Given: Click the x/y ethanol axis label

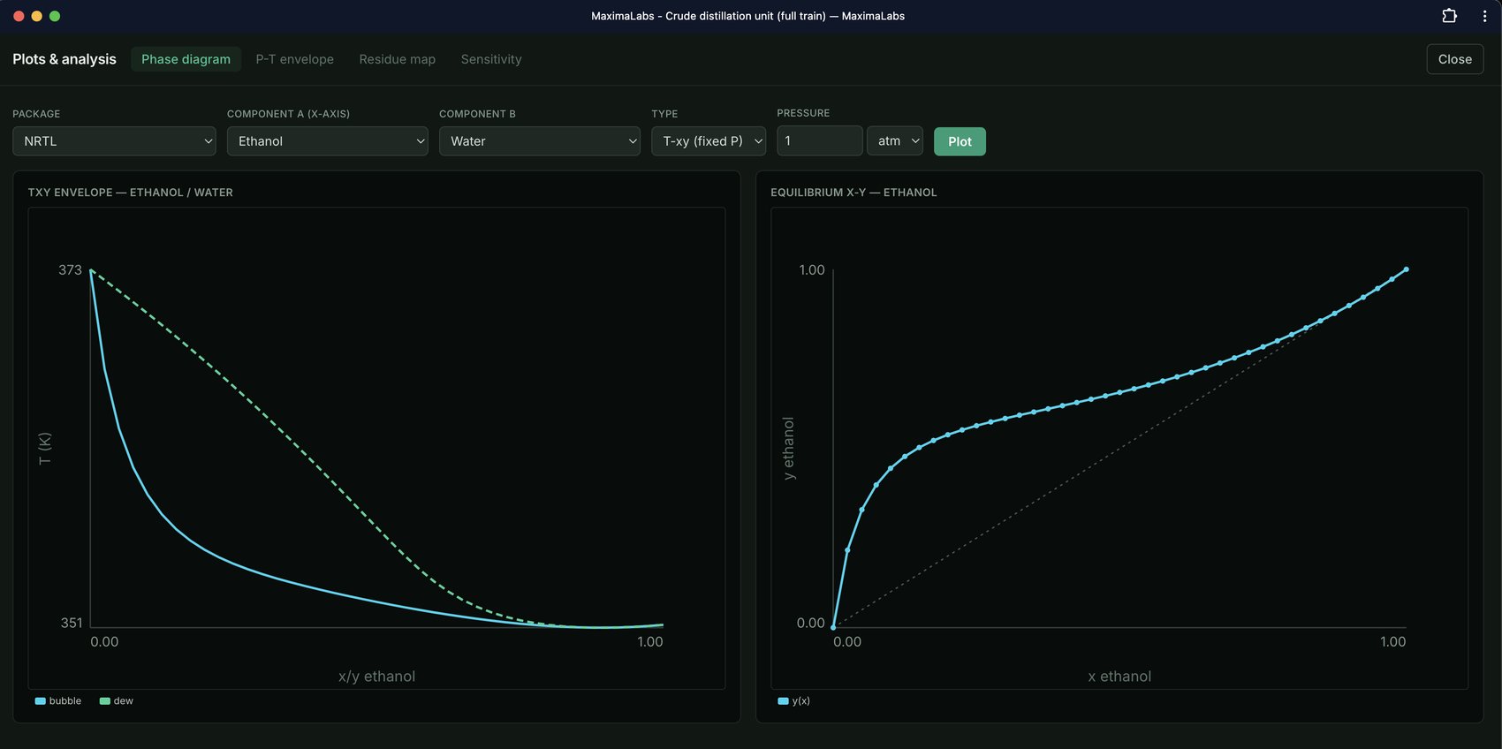Looking at the screenshot, I should pos(376,677).
